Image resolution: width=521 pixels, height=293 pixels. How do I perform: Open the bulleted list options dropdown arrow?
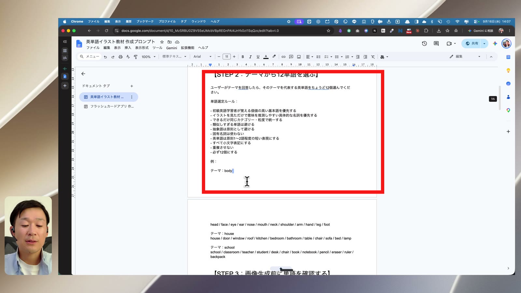(342, 57)
